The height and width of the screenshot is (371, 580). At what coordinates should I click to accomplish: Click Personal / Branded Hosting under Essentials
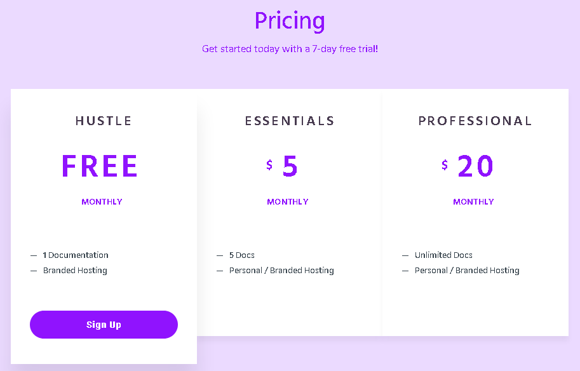click(281, 271)
